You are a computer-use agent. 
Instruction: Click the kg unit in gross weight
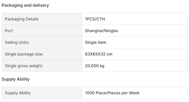tap(102, 66)
